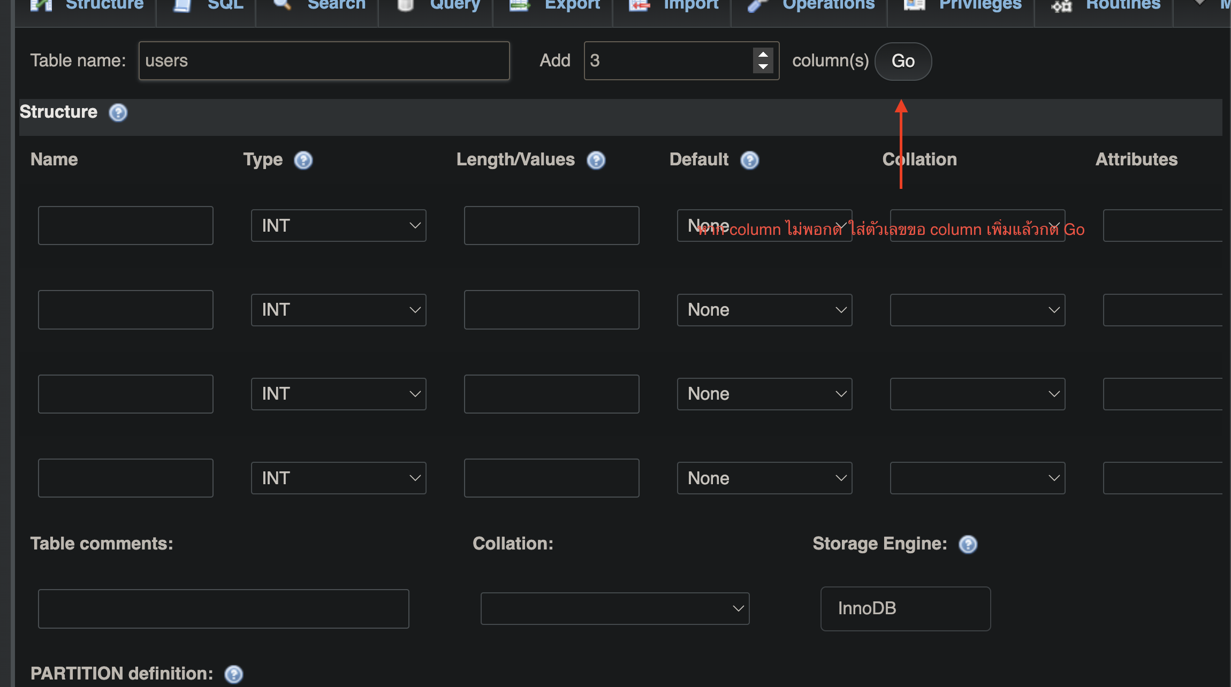Click the SQL tab icon
1231x687 pixels.
coord(182,5)
